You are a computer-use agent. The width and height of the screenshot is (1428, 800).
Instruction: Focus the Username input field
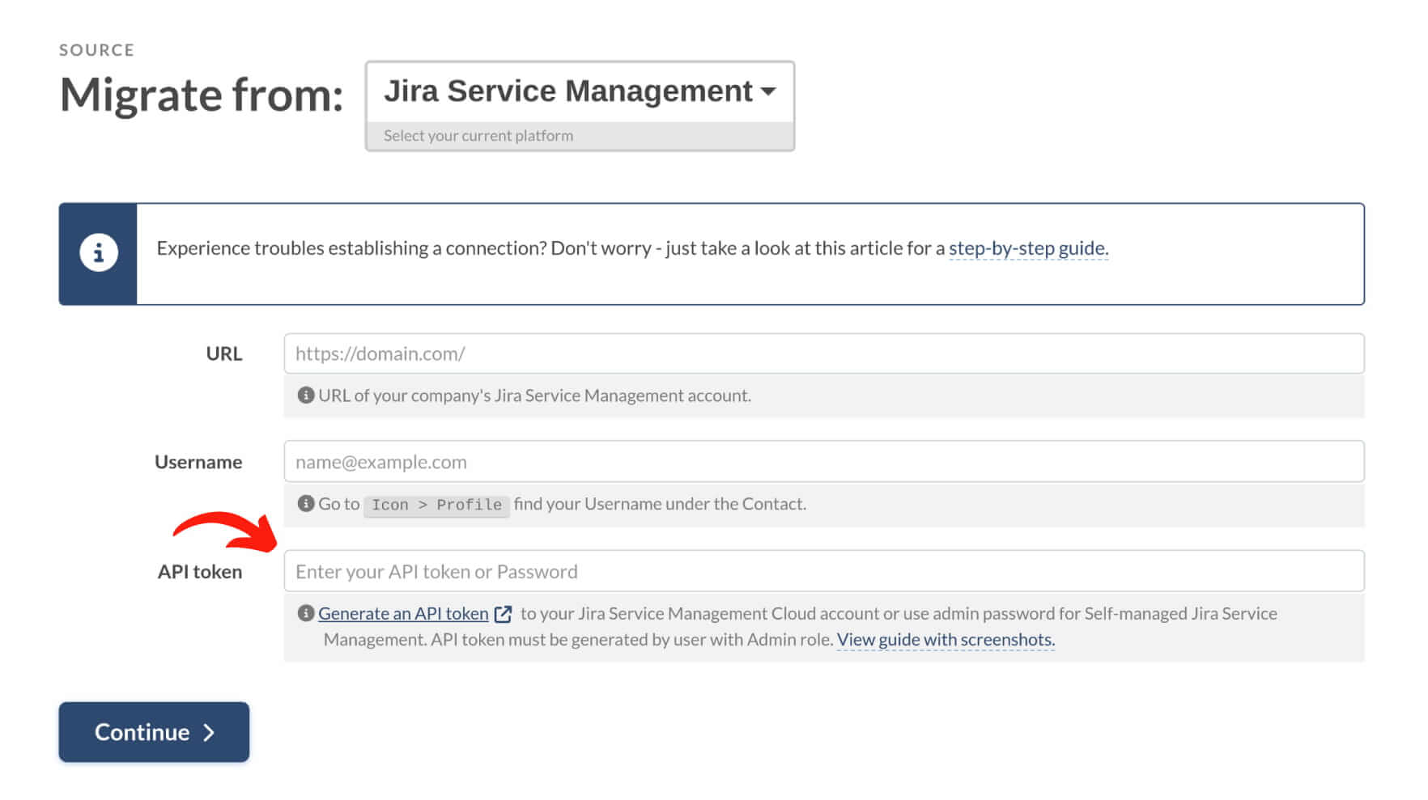point(823,462)
